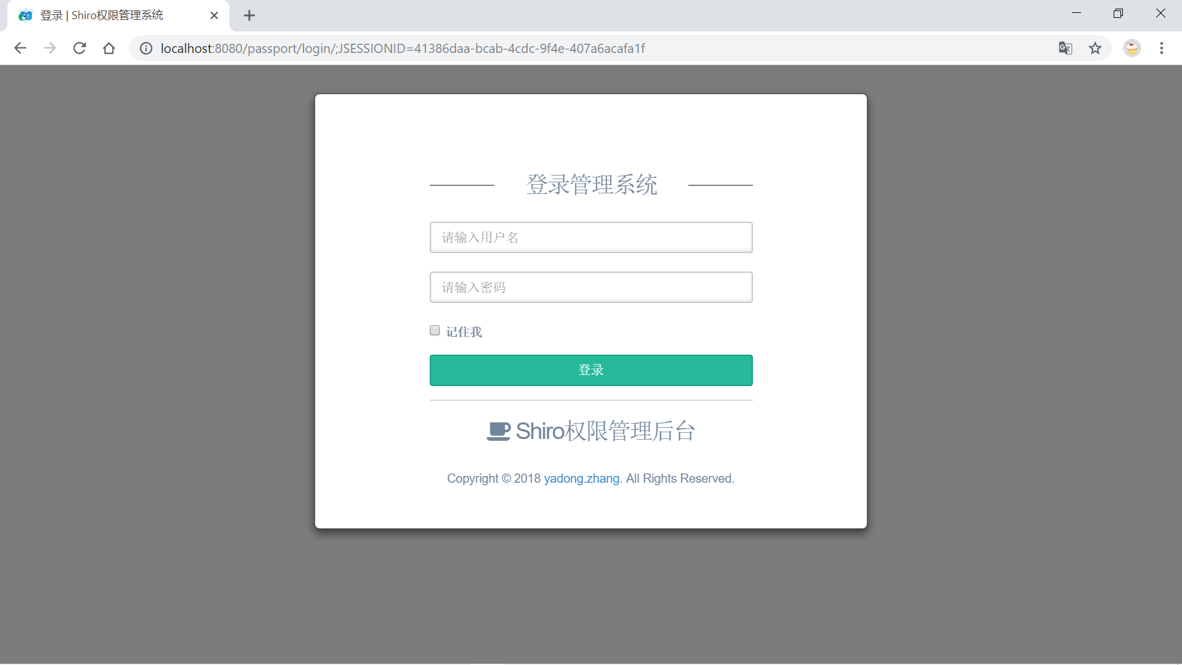Click the browser back arrow
1182x665 pixels.
click(x=20, y=48)
